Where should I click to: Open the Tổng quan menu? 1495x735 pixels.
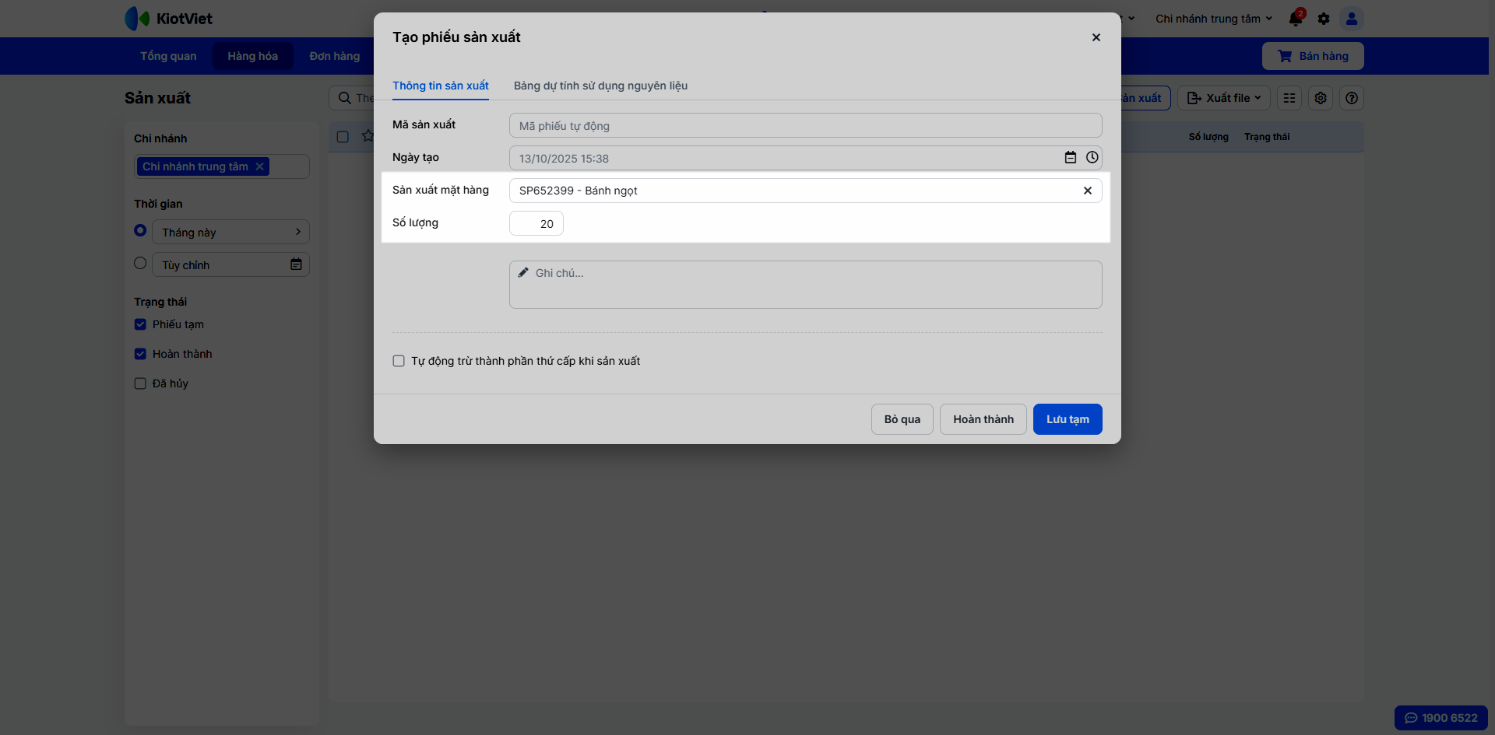(x=168, y=56)
